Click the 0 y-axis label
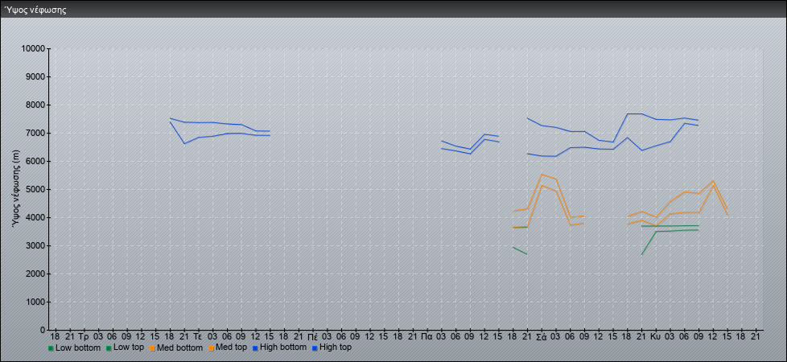The height and width of the screenshot is (362, 787). tap(43, 330)
